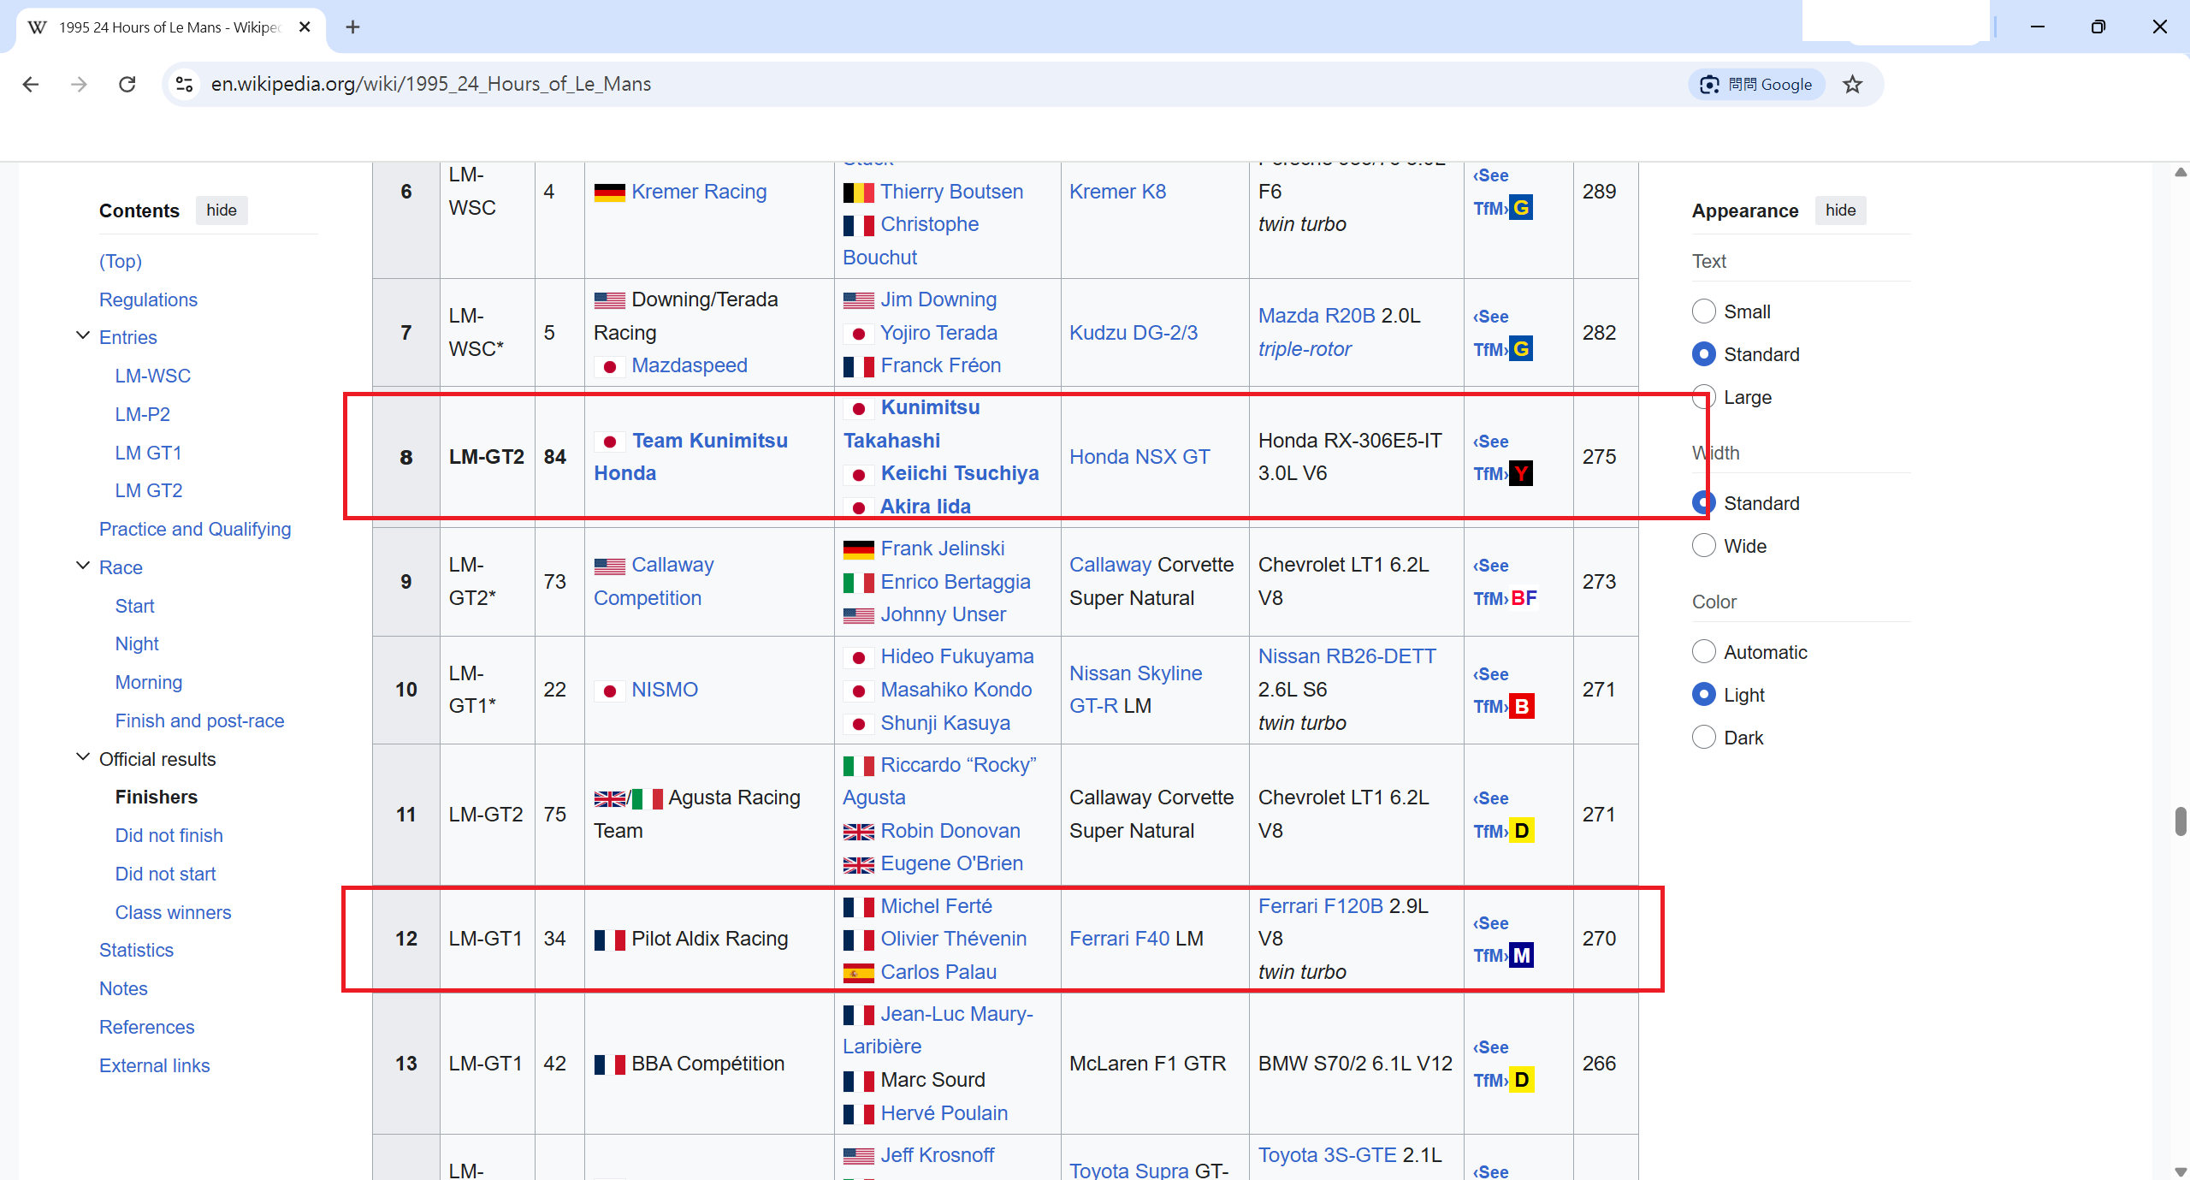The image size is (2190, 1180).
Task: Select Light color mode
Action: pyautogui.click(x=1704, y=695)
